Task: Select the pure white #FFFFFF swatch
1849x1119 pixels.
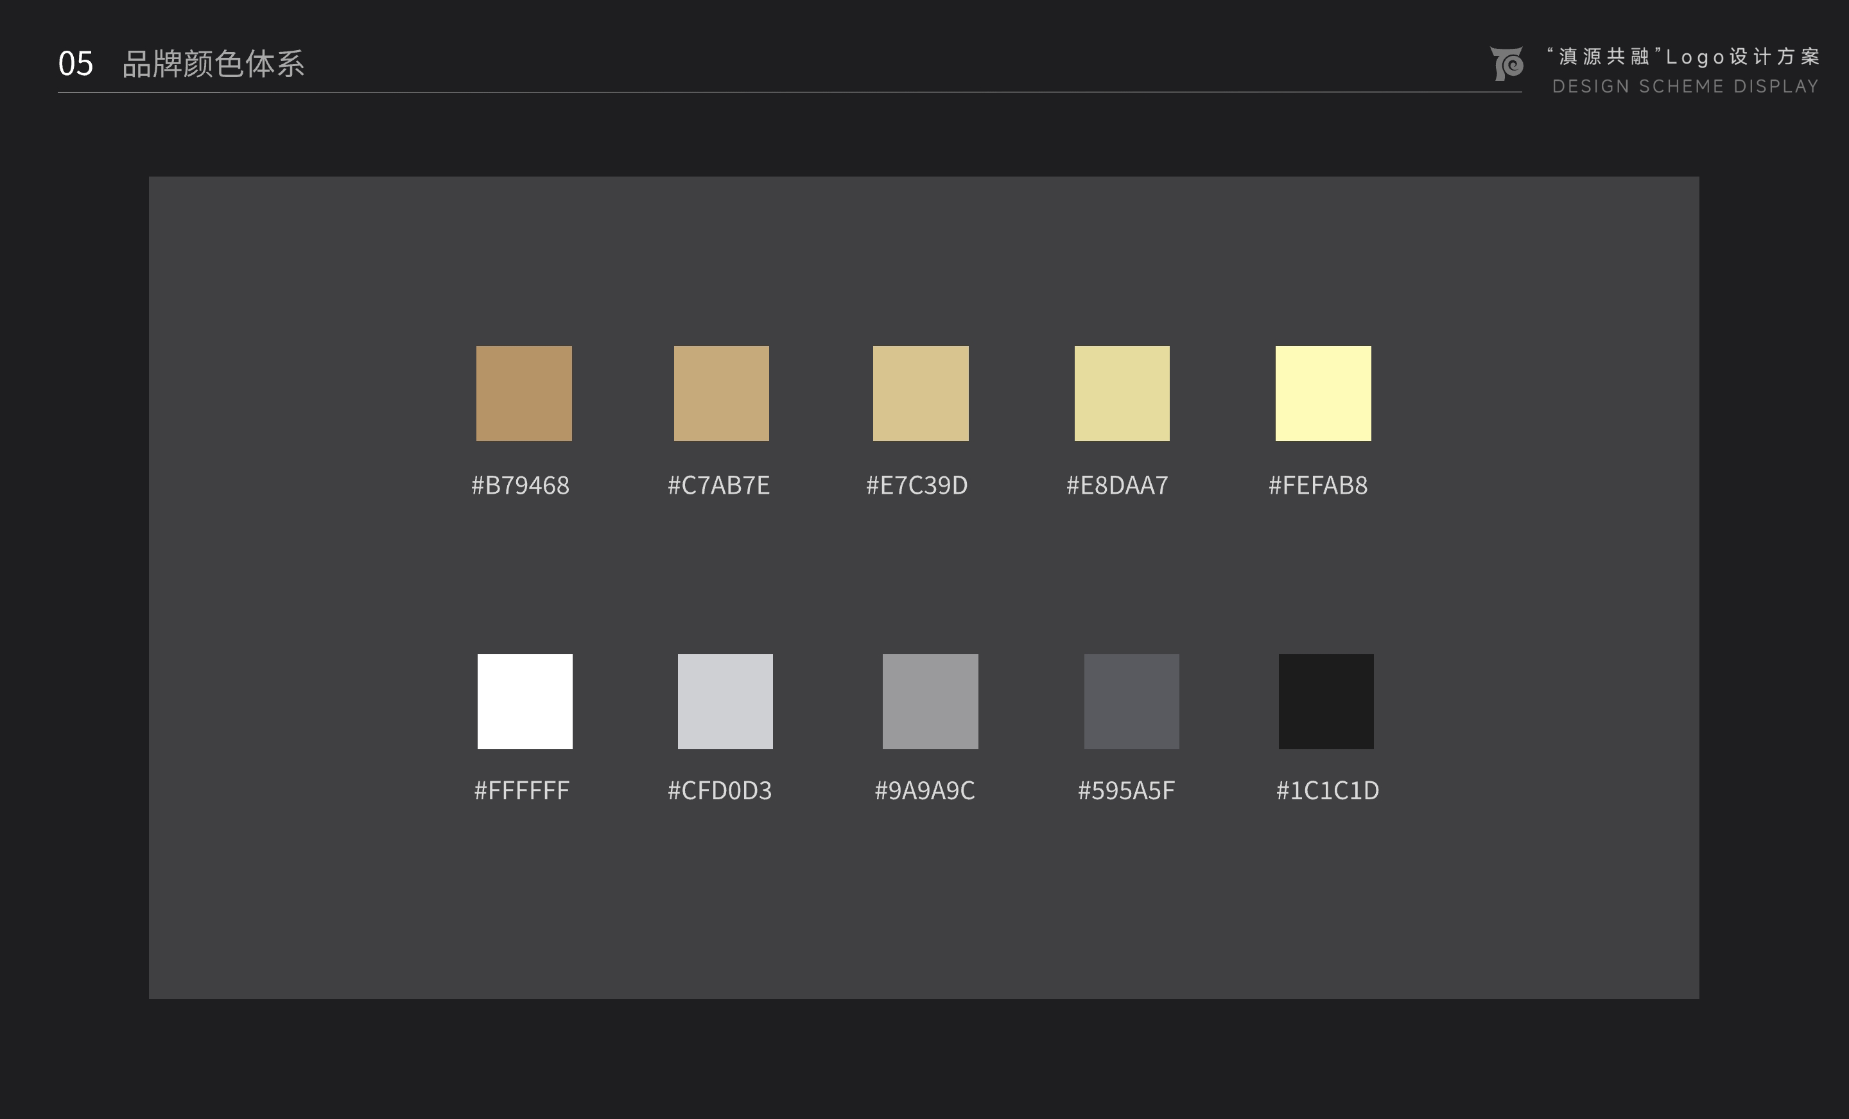Action: (525, 702)
